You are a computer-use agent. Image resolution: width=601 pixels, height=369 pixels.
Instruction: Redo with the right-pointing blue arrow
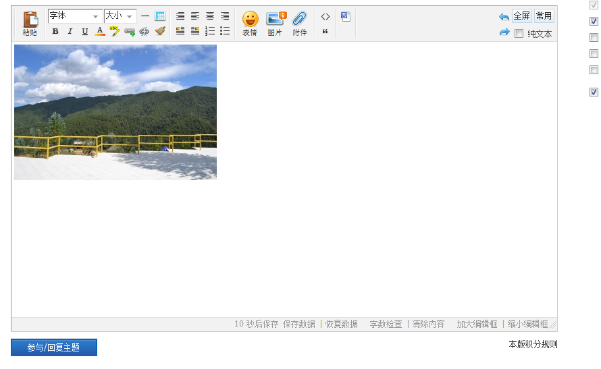point(504,32)
